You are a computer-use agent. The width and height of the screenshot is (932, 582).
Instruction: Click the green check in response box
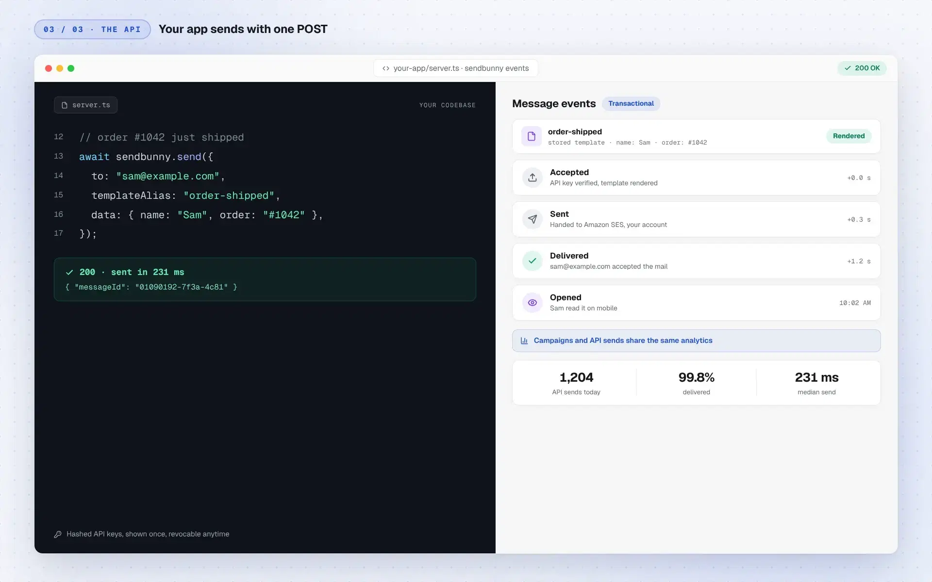pyautogui.click(x=69, y=272)
